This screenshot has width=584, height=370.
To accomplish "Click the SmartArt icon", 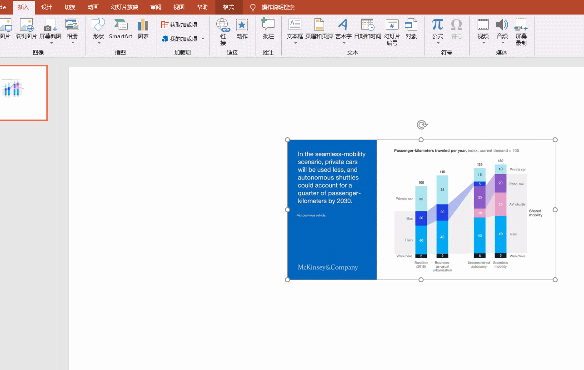I will click(120, 29).
